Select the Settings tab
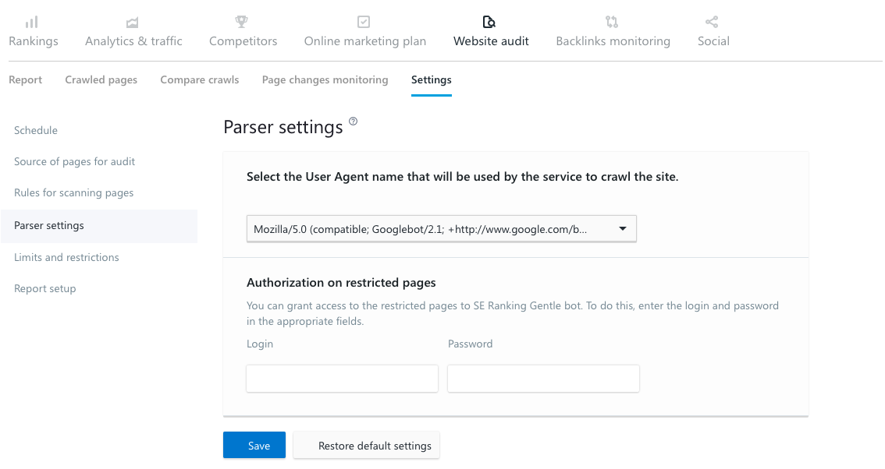The image size is (885, 469). (x=432, y=80)
